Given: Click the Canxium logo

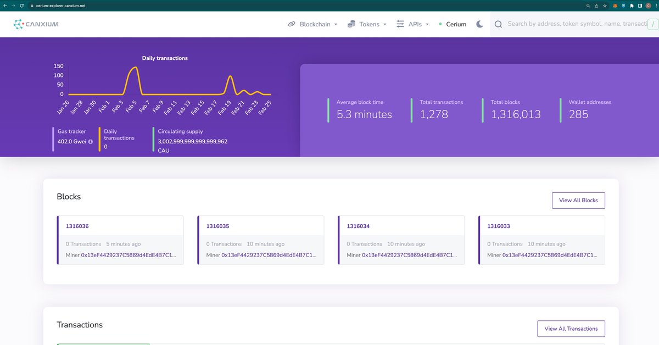Looking at the screenshot, I should (x=36, y=24).
